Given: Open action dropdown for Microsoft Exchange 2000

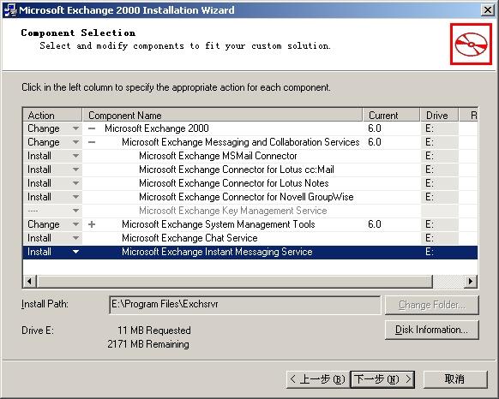Looking at the screenshot, I should tap(75, 128).
